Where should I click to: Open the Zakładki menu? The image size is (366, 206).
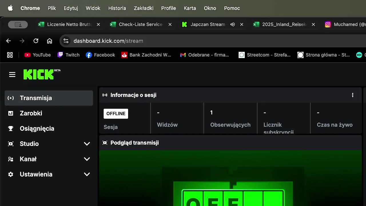pyautogui.click(x=144, y=8)
